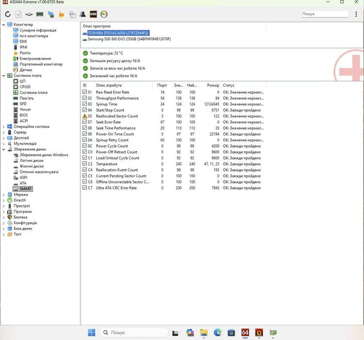Collapse the Комп'ютер tree node
This screenshot has width=364, height=340.
pos(3,24)
